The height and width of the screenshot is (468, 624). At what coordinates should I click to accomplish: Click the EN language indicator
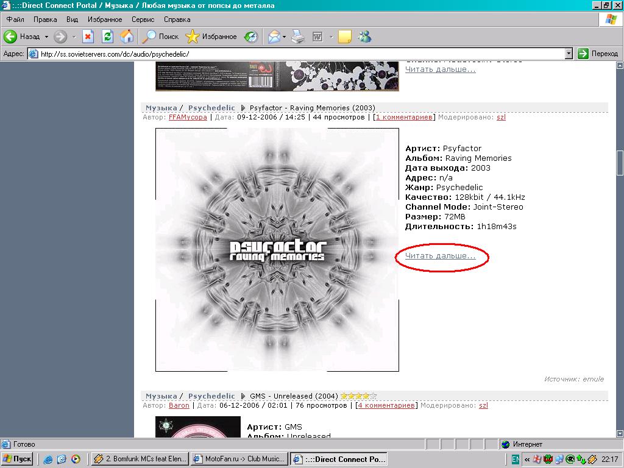(x=516, y=459)
